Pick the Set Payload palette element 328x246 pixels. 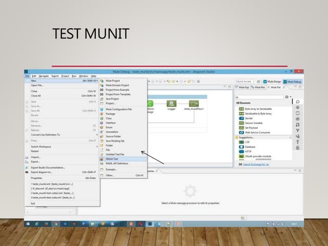click(x=240, y=128)
